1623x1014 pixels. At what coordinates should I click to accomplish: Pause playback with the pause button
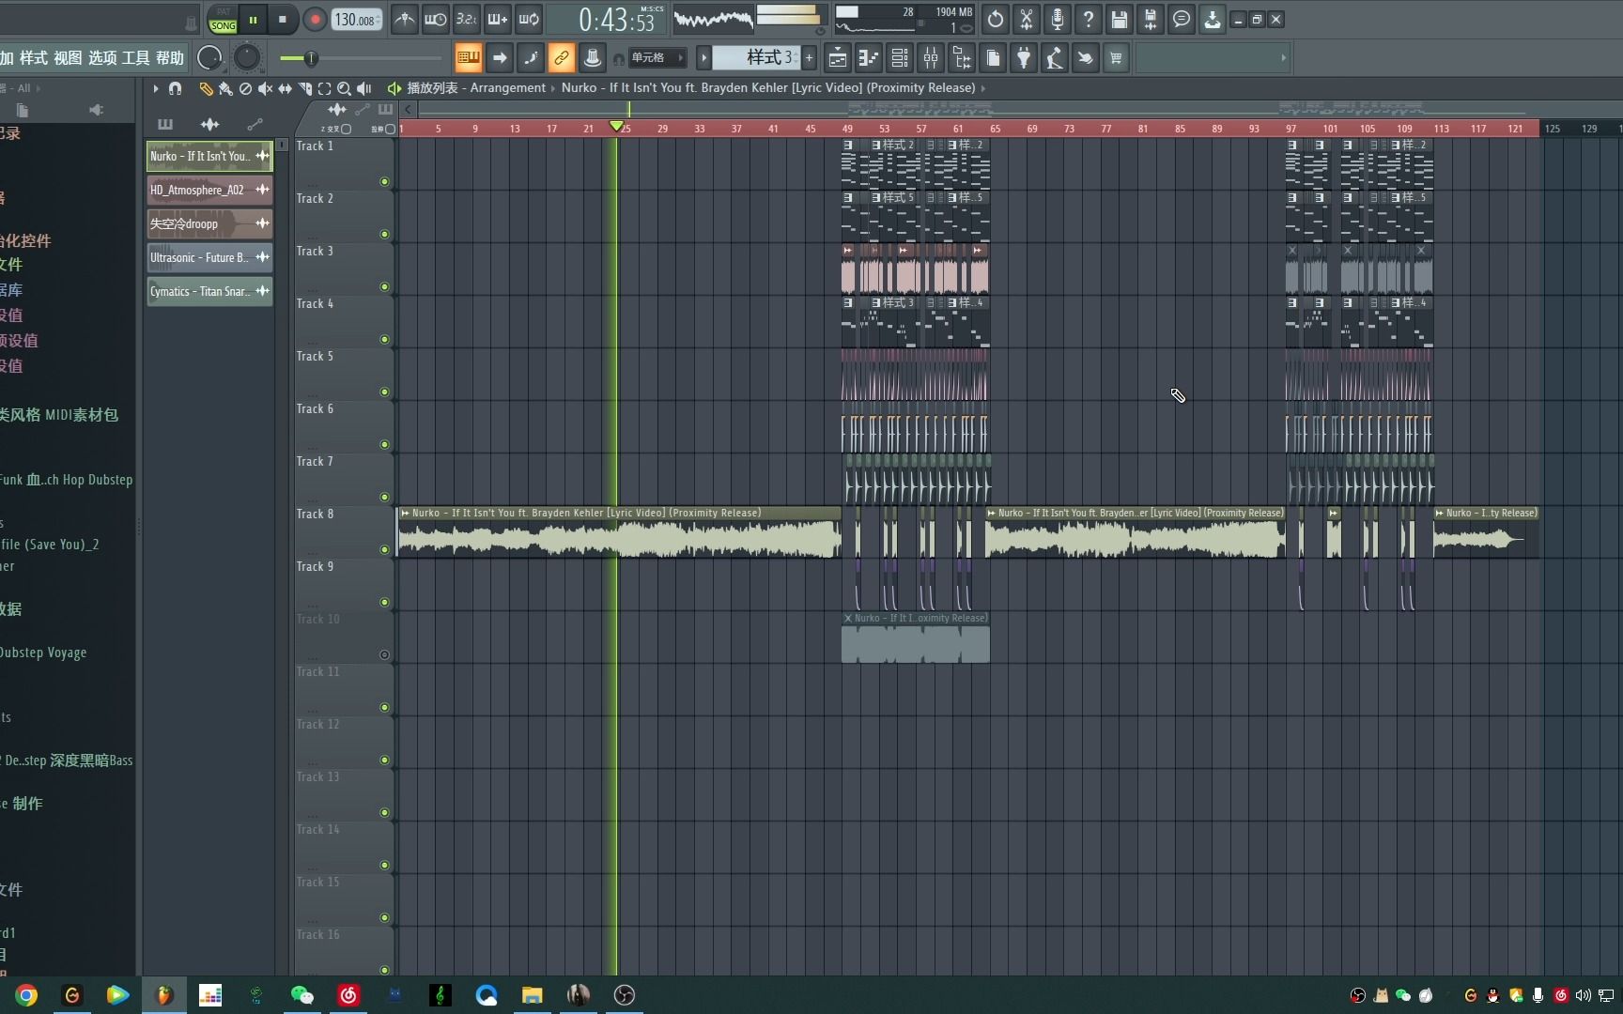coord(253,20)
